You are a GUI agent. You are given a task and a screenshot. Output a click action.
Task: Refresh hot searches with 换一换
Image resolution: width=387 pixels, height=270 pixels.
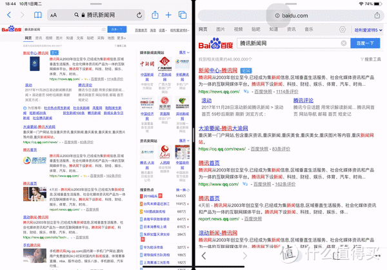[x=183, y=190]
